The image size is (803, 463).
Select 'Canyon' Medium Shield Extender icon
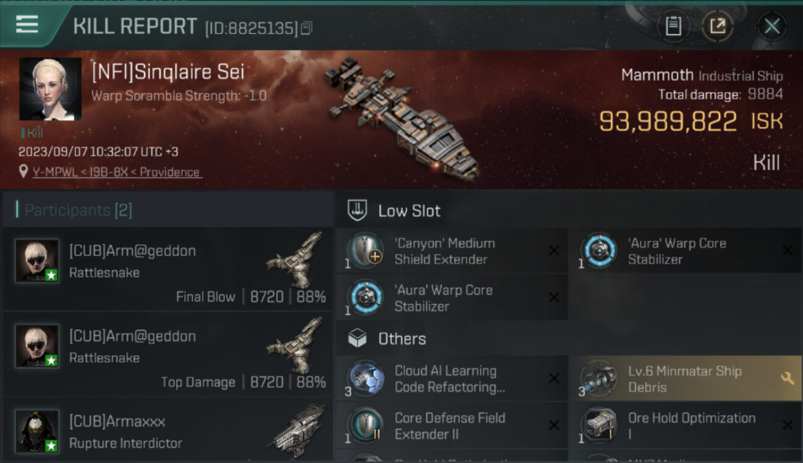point(365,251)
